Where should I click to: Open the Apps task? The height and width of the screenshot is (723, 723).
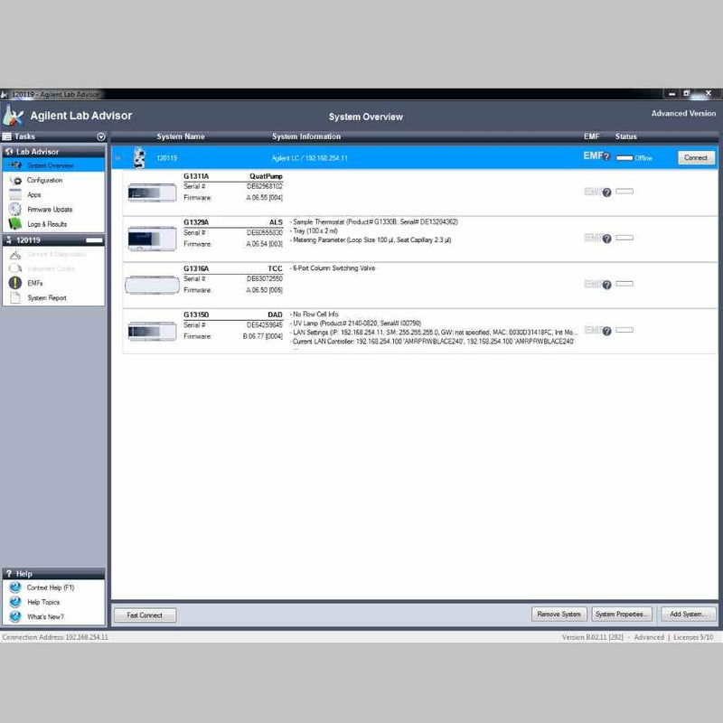33,194
